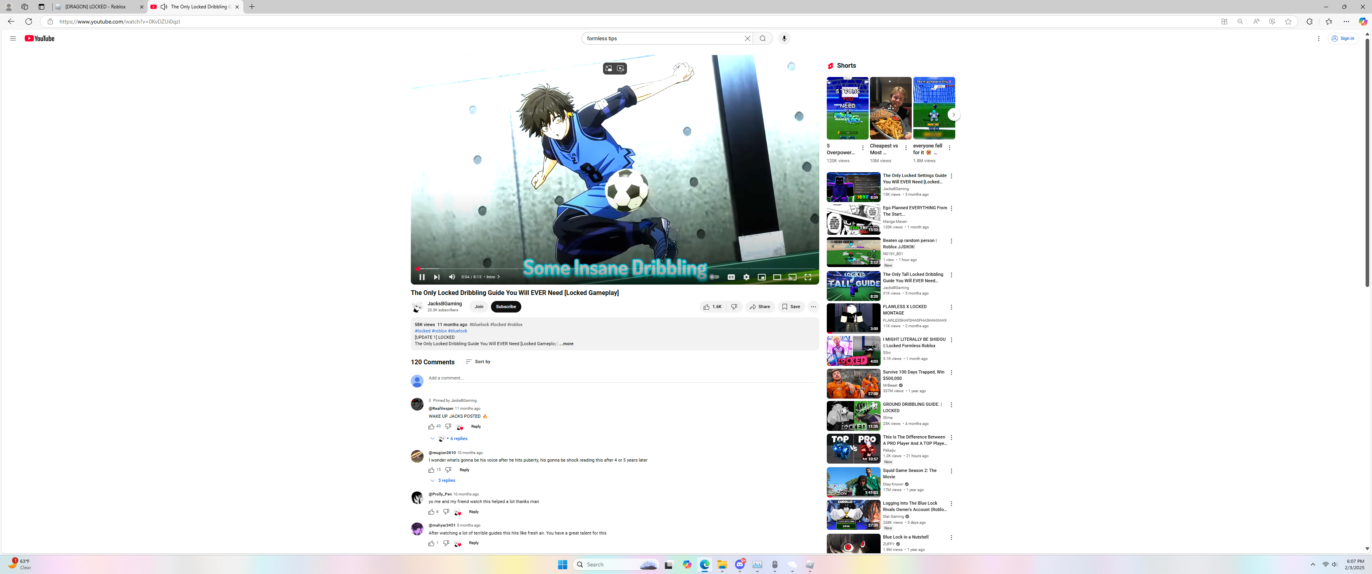The width and height of the screenshot is (1372, 574).
Task: Subscribe to JacksBGaming
Action: click(505, 307)
